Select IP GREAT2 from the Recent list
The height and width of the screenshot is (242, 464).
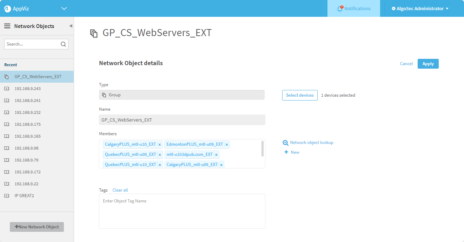pos(24,196)
